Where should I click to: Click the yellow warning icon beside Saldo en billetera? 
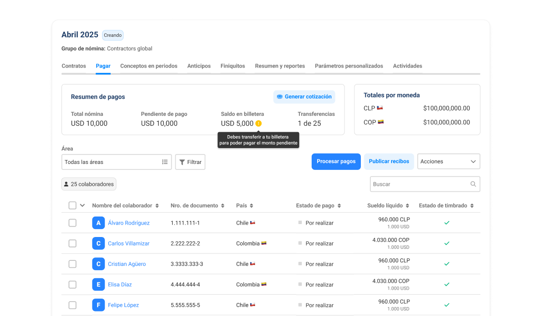click(x=259, y=124)
